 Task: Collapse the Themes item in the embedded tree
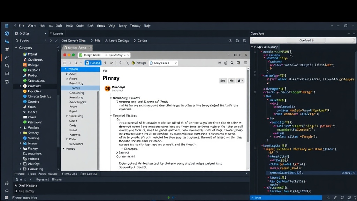pos(63,149)
